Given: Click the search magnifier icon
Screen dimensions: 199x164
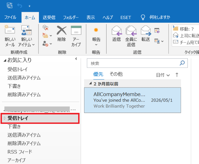Looking at the screenshot, I should point(182,63).
